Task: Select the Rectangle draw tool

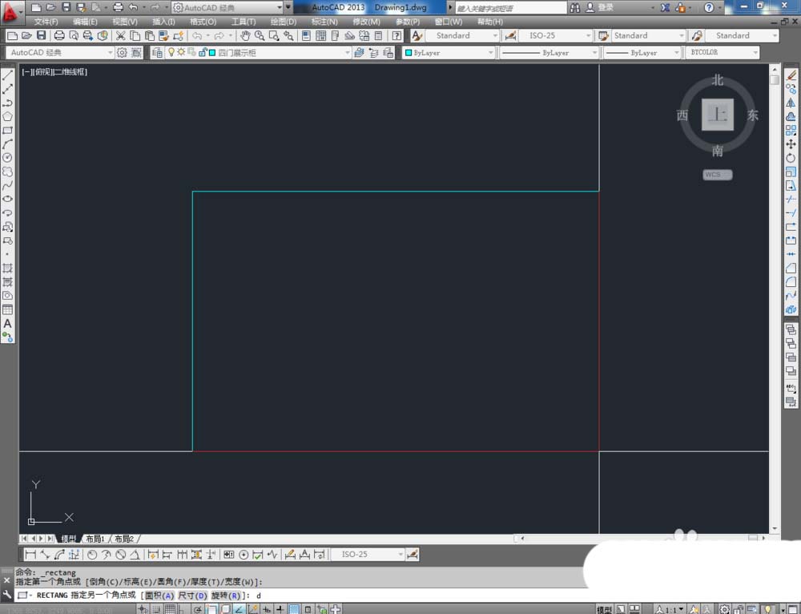Action: 8,131
